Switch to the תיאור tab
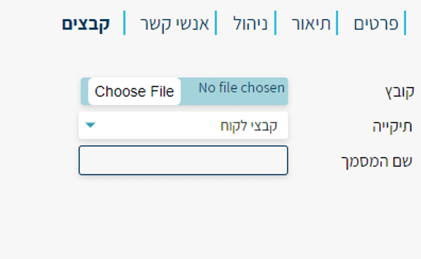This screenshot has width=421, height=259. click(311, 23)
